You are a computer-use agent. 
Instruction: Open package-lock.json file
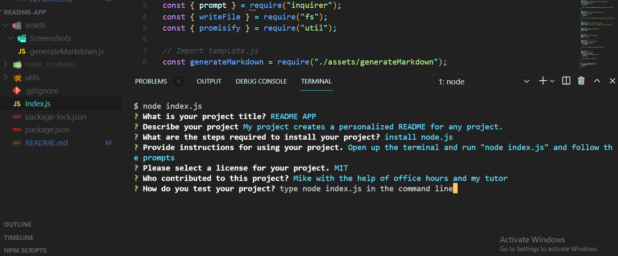tap(56, 117)
